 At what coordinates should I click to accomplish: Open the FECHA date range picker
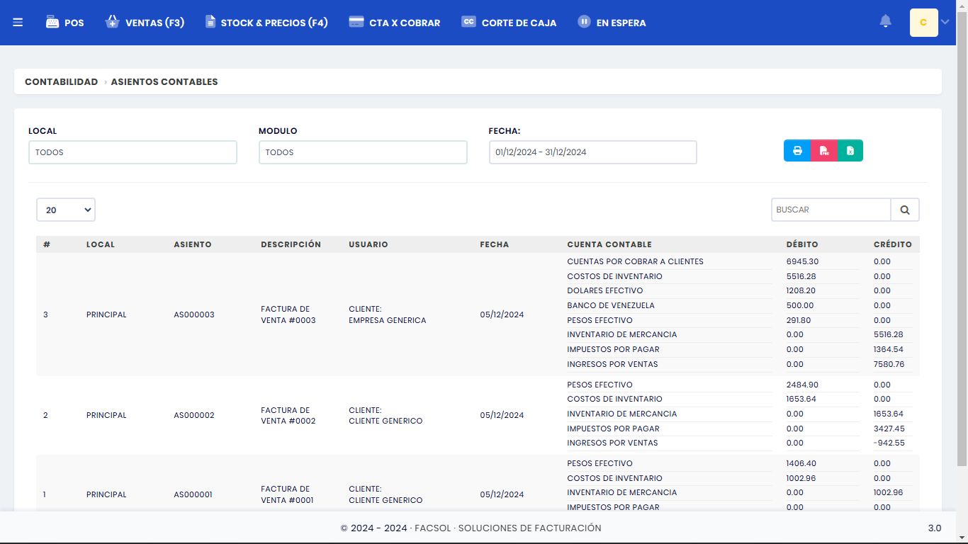point(592,152)
